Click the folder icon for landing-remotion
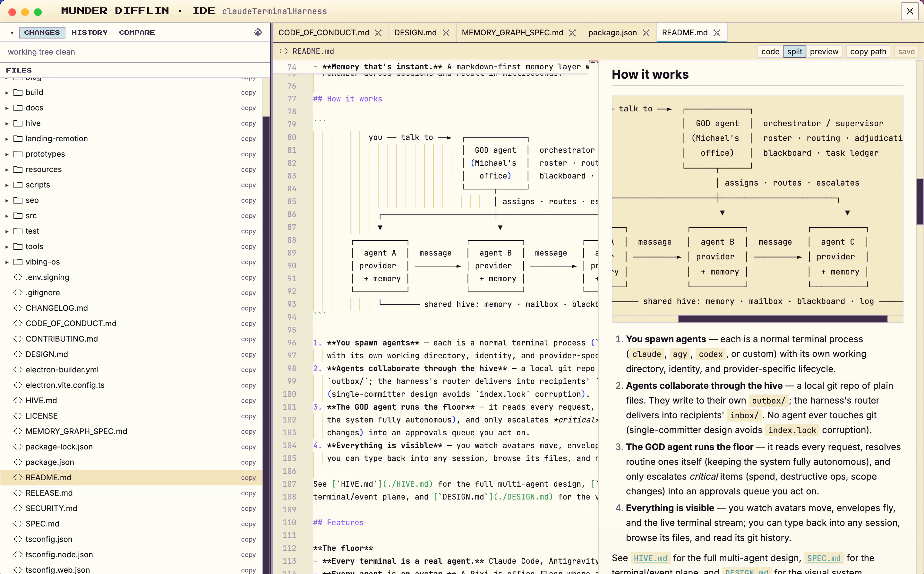The image size is (924, 574). (18, 139)
